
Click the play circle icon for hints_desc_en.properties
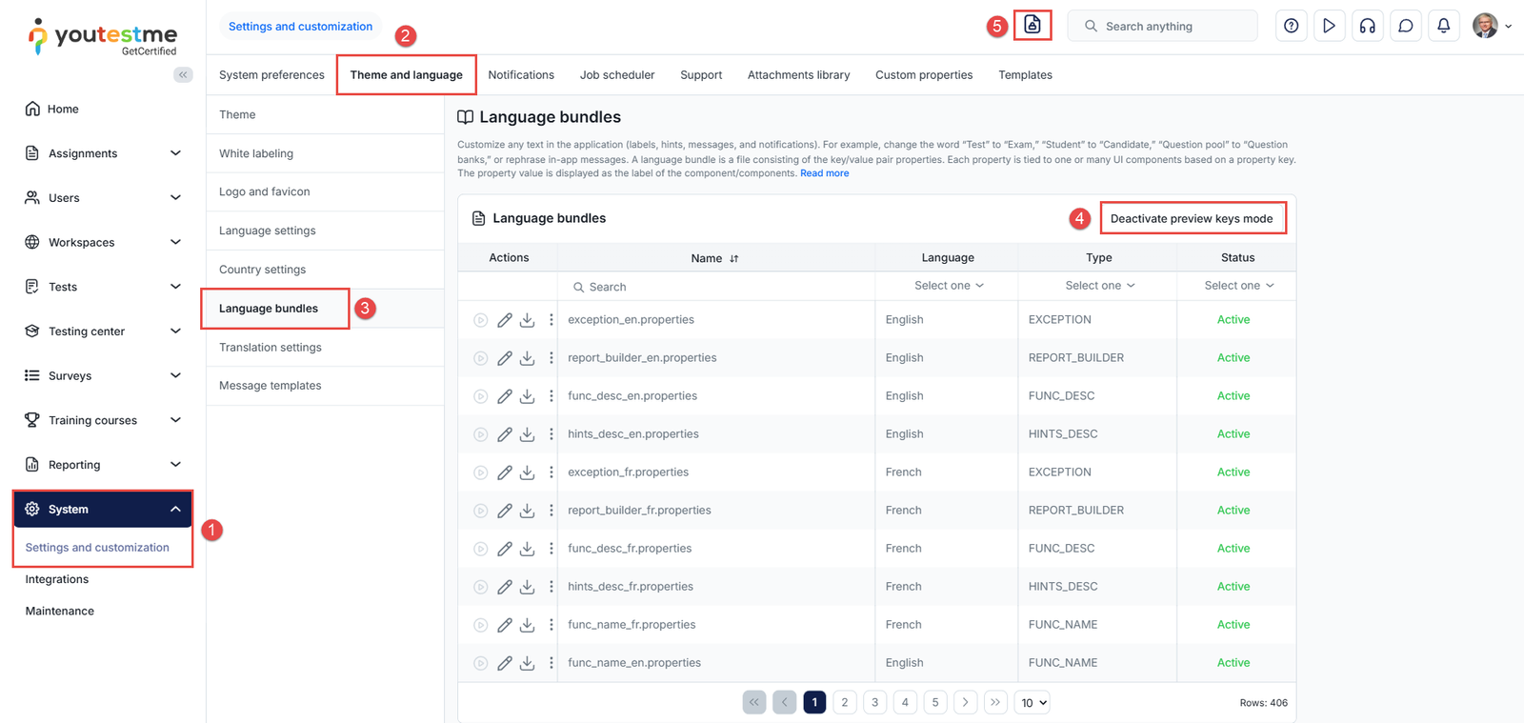[x=480, y=434]
